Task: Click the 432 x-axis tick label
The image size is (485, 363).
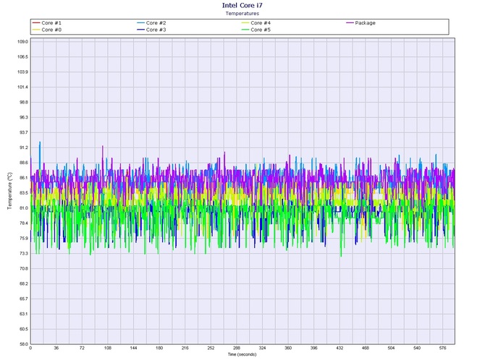Action: click(339, 348)
